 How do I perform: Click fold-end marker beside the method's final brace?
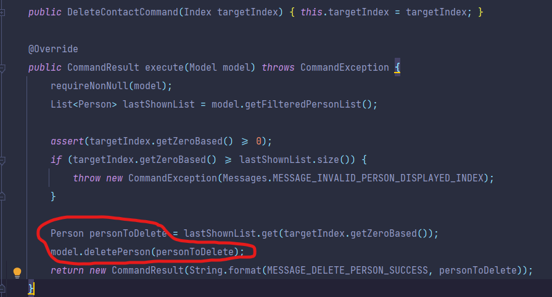[2, 288]
